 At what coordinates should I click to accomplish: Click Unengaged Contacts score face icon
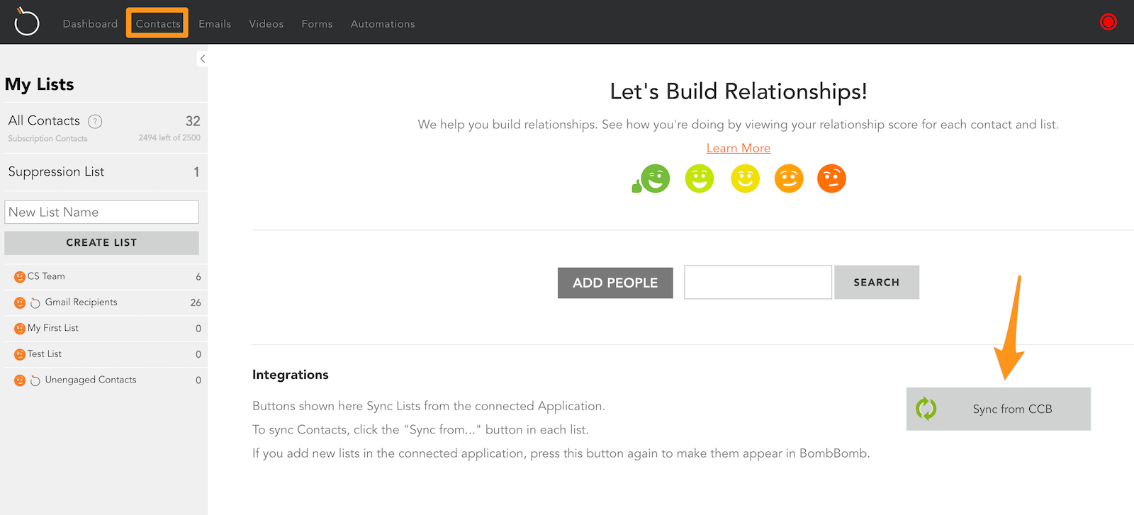coord(20,380)
